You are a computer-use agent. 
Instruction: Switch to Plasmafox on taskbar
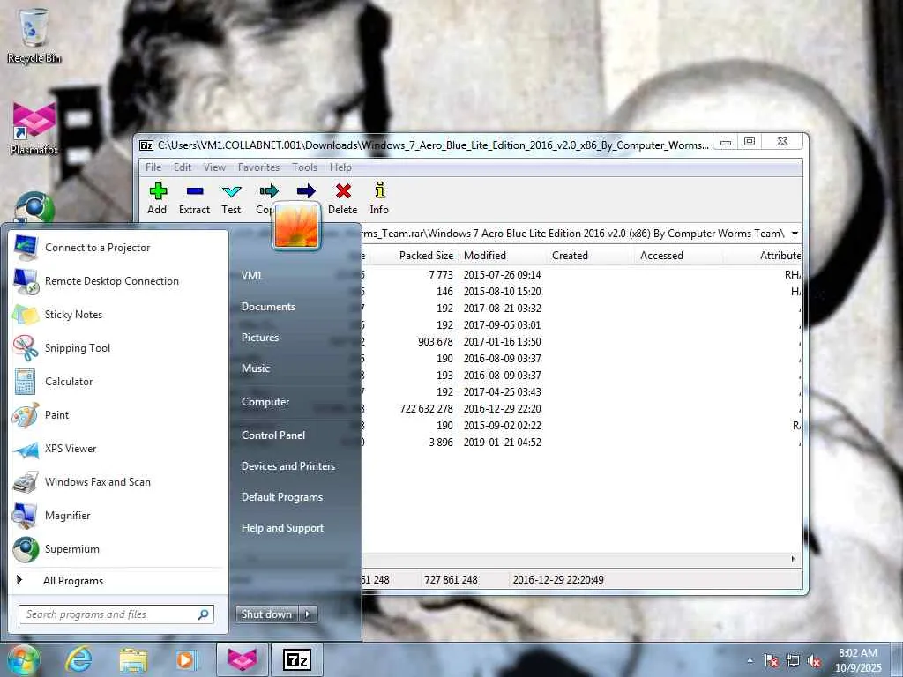[243, 659]
